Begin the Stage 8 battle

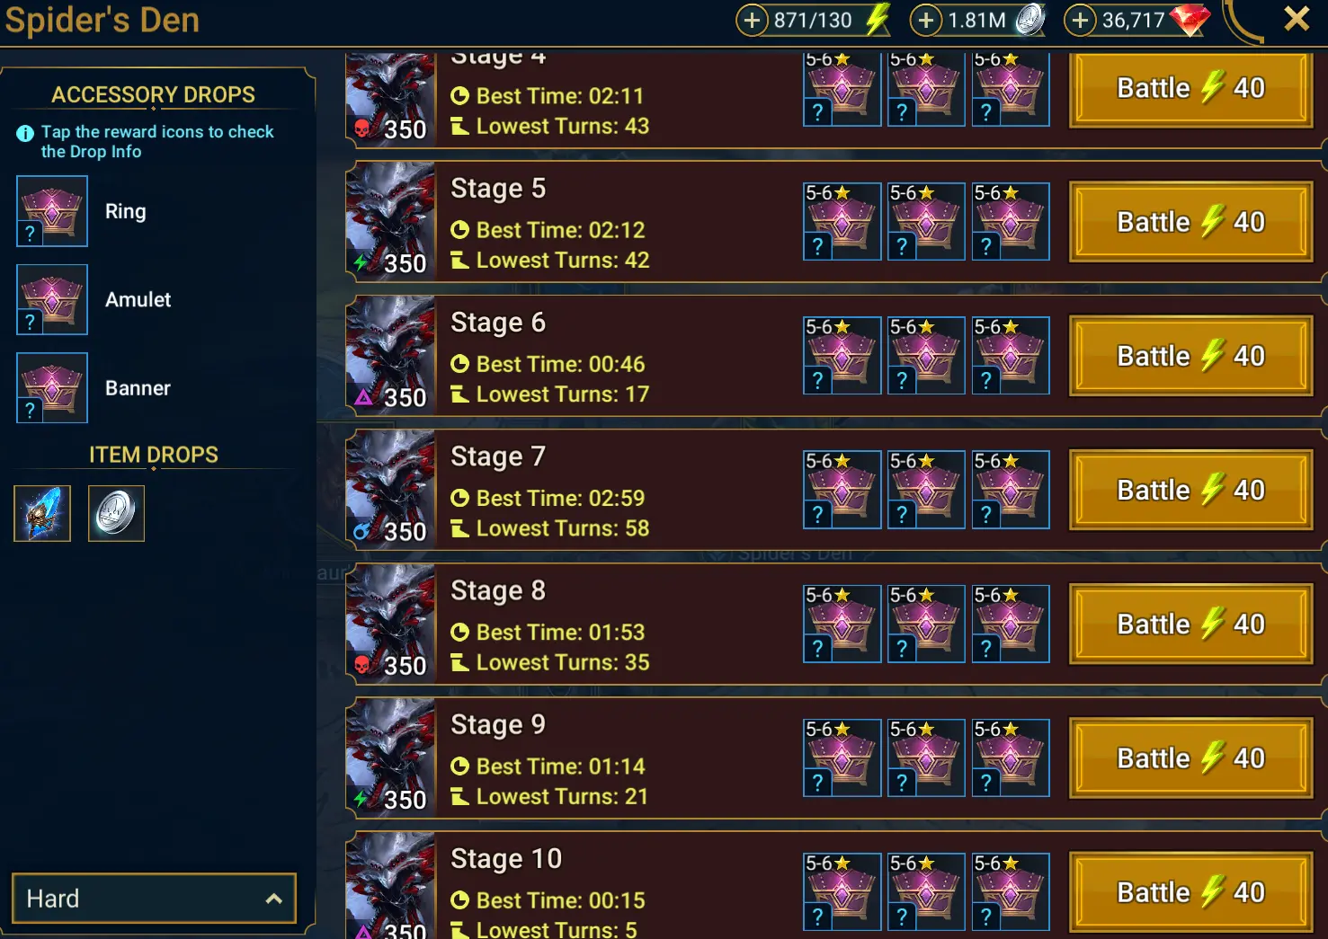(x=1190, y=624)
